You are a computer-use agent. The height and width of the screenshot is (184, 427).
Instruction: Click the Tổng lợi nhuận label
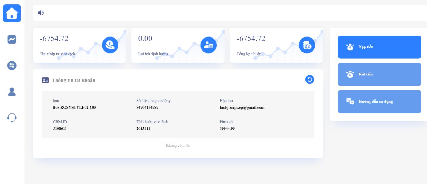coord(249,54)
